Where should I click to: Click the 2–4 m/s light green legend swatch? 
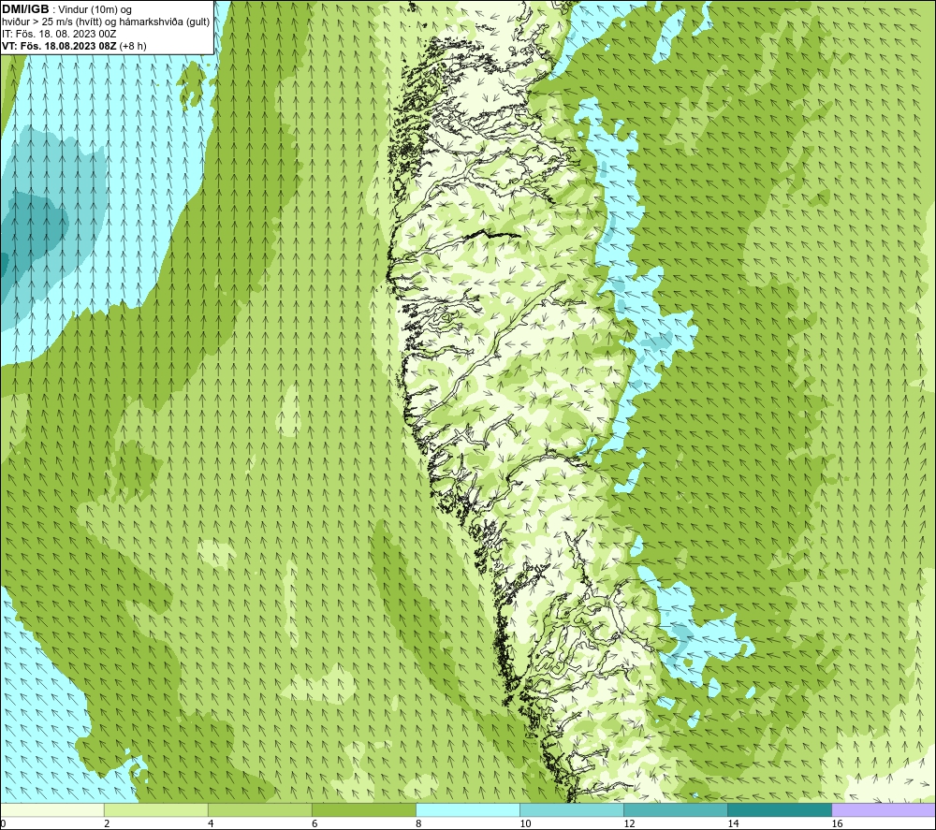[x=155, y=809]
